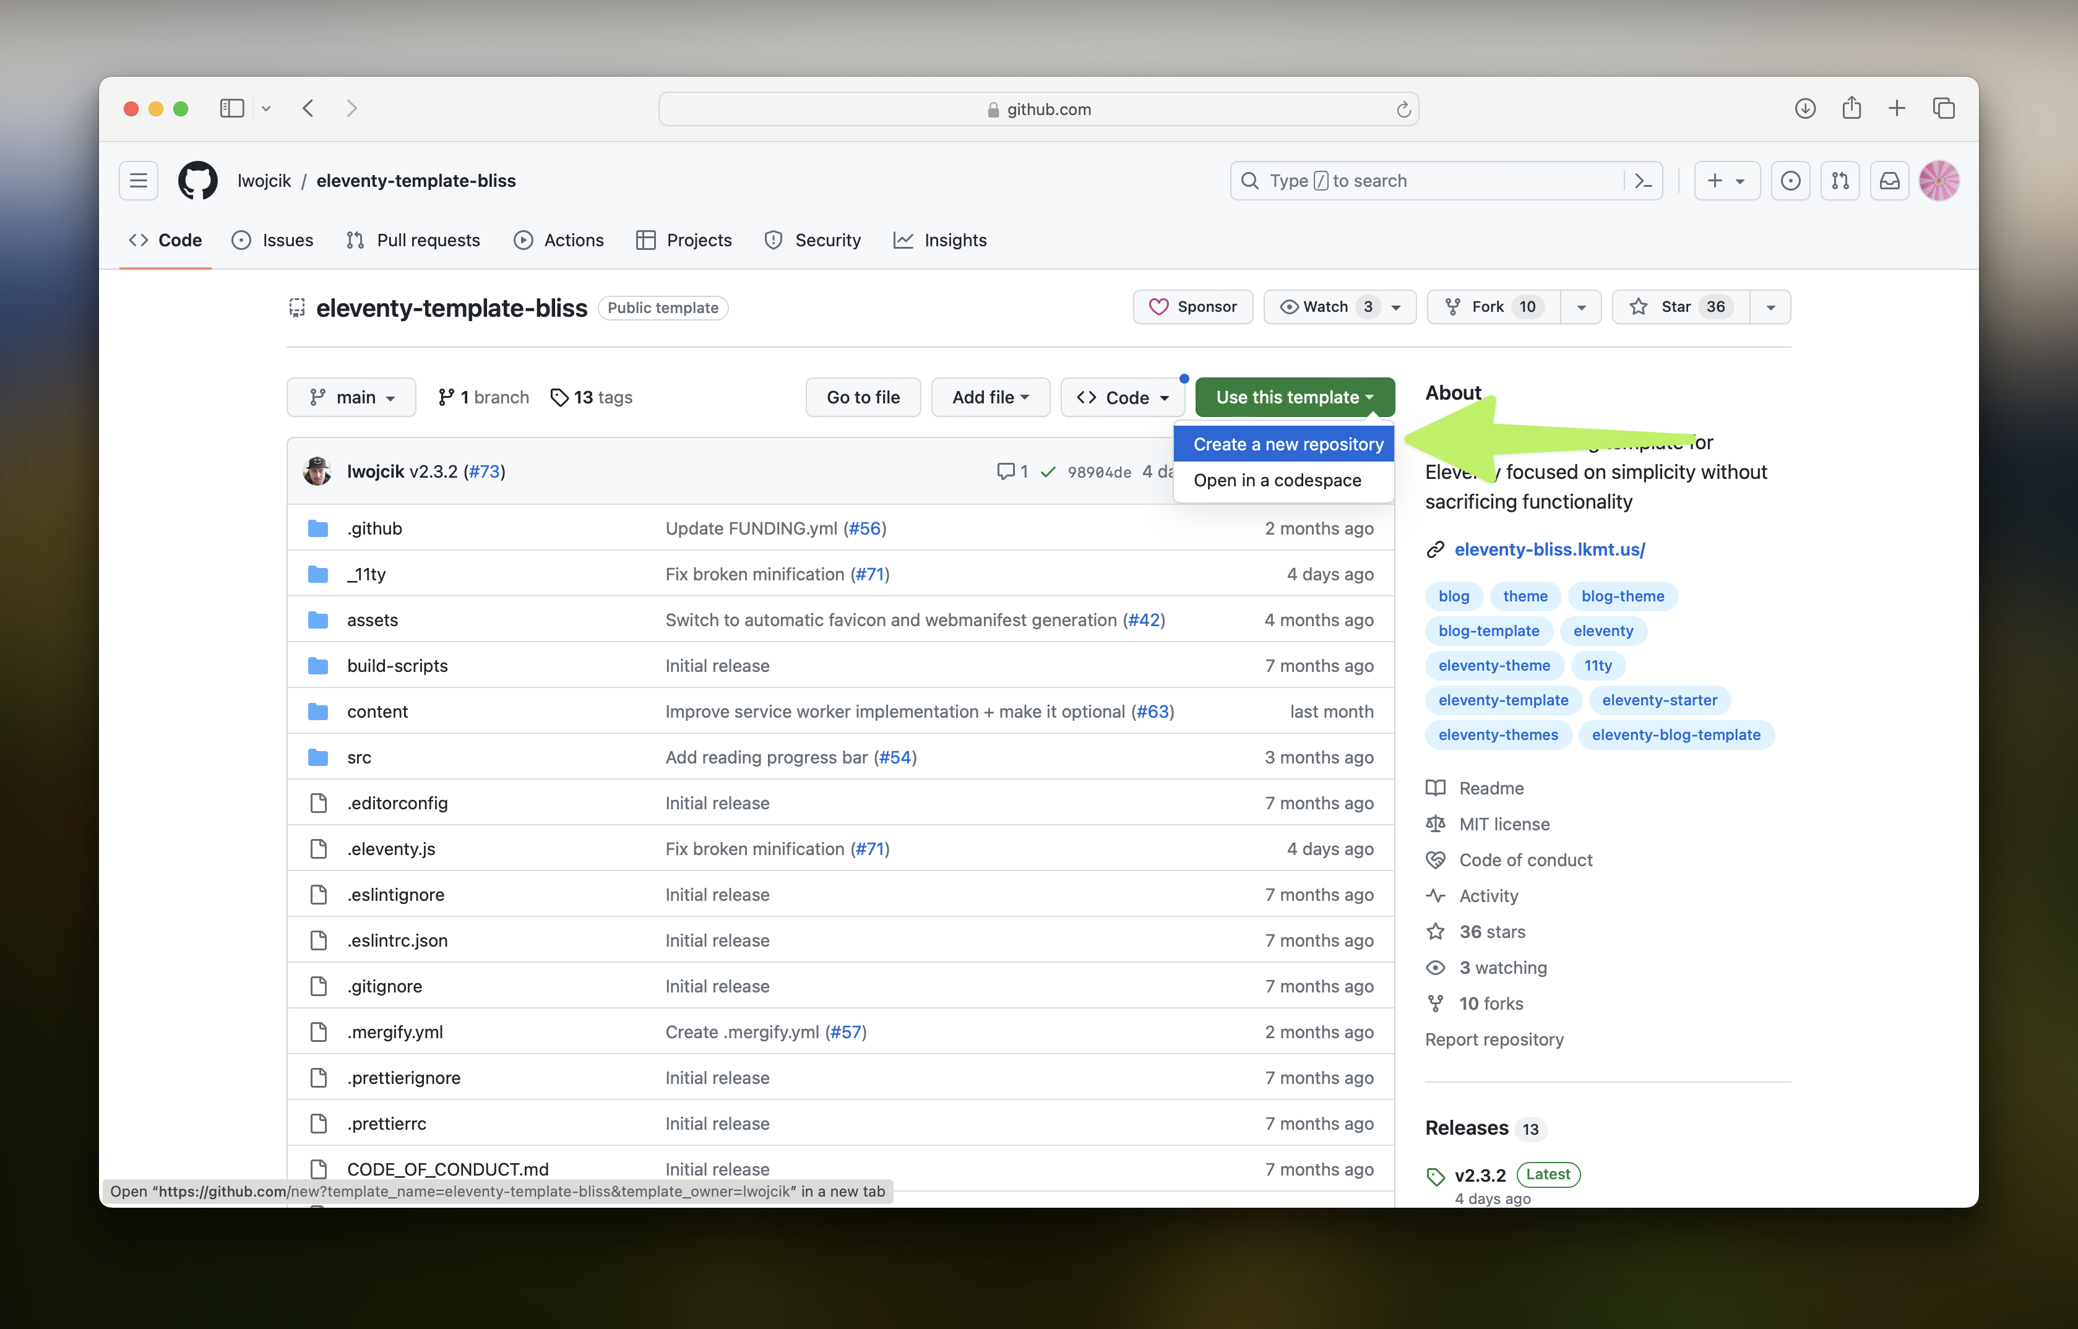Click the search input field

click(1428, 181)
